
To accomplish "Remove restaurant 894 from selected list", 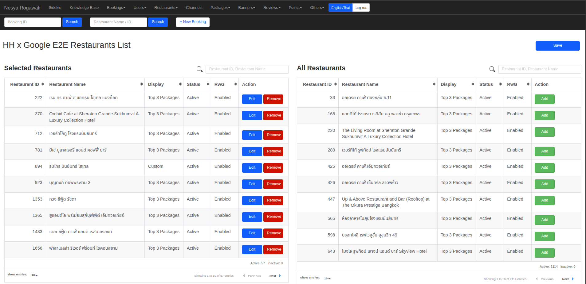I will (x=273, y=167).
